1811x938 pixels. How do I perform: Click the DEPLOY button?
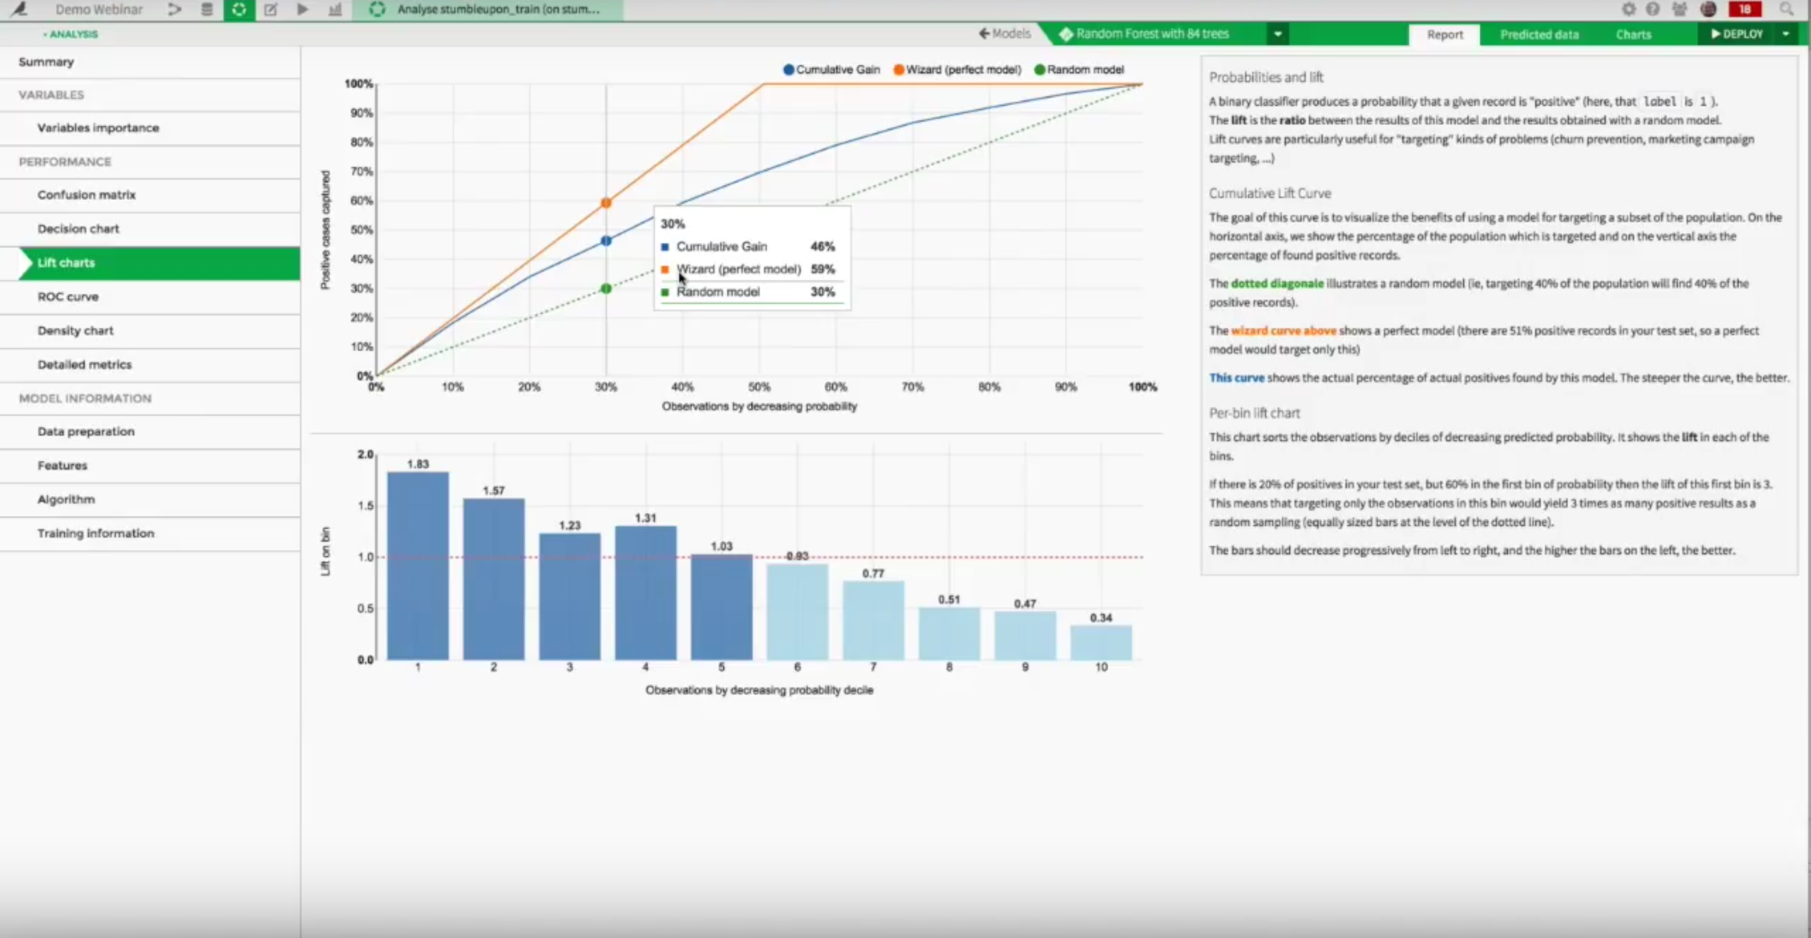click(1736, 34)
